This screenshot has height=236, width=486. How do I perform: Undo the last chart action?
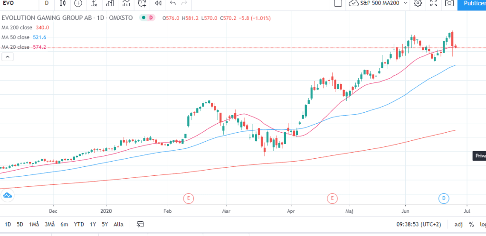point(172,3)
